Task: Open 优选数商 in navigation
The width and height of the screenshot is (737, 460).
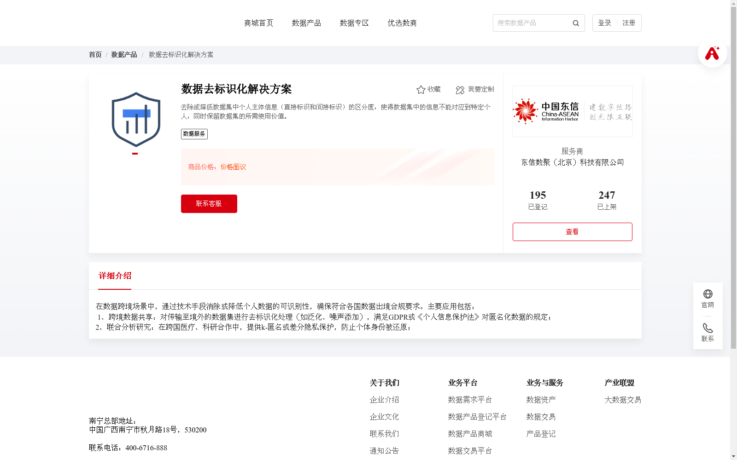Action: coord(402,23)
